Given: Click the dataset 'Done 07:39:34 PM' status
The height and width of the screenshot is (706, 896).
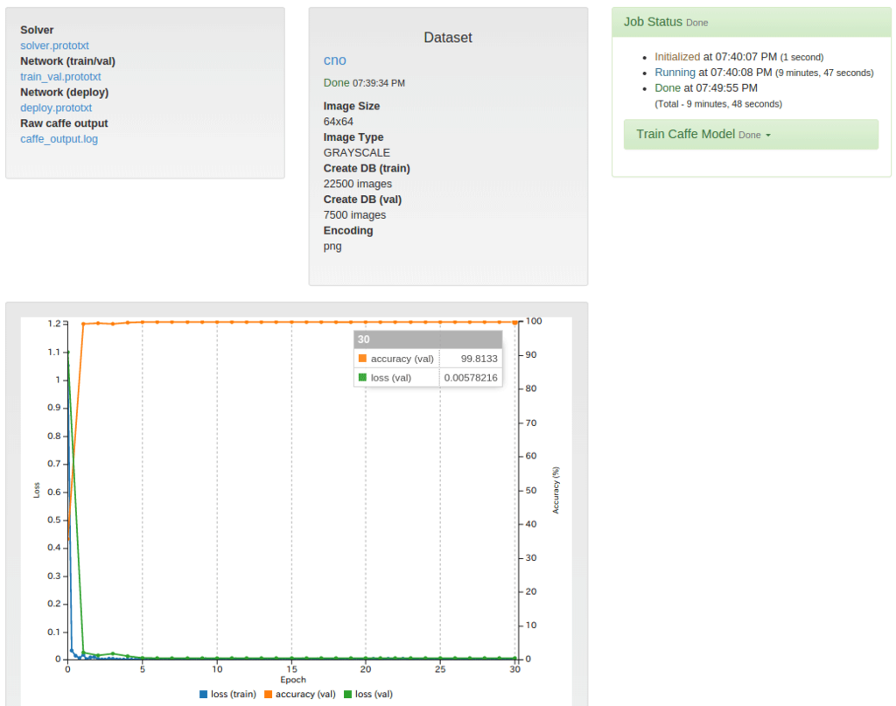Looking at the screenshot, I should coord(364,83).
